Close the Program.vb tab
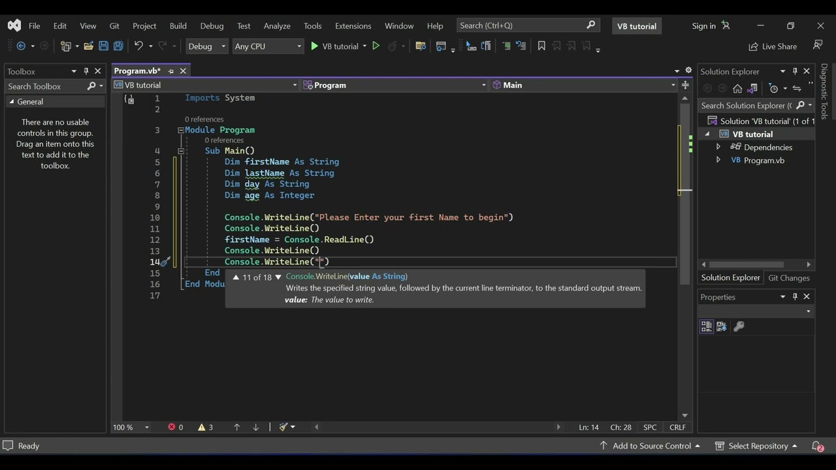 point(183,71)
